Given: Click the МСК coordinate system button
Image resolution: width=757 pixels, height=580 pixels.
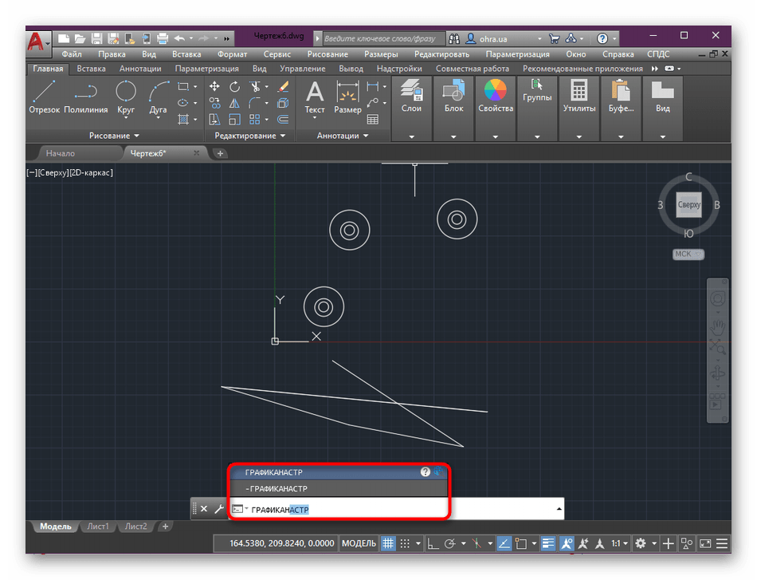Looking at the screenshot, I should 688,254.
